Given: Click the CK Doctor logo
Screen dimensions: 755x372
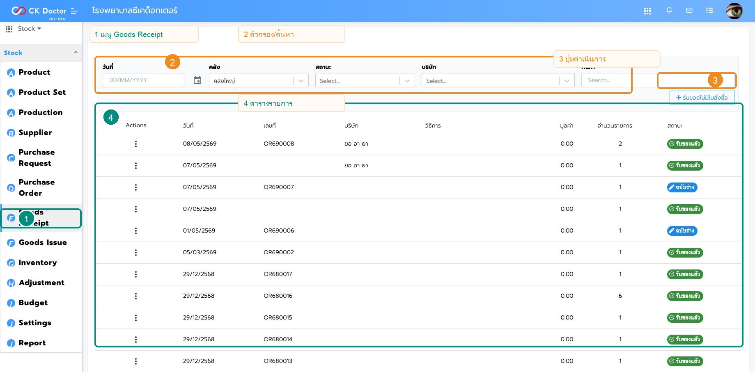Looking at the screenshot, I should pos(39,11).
